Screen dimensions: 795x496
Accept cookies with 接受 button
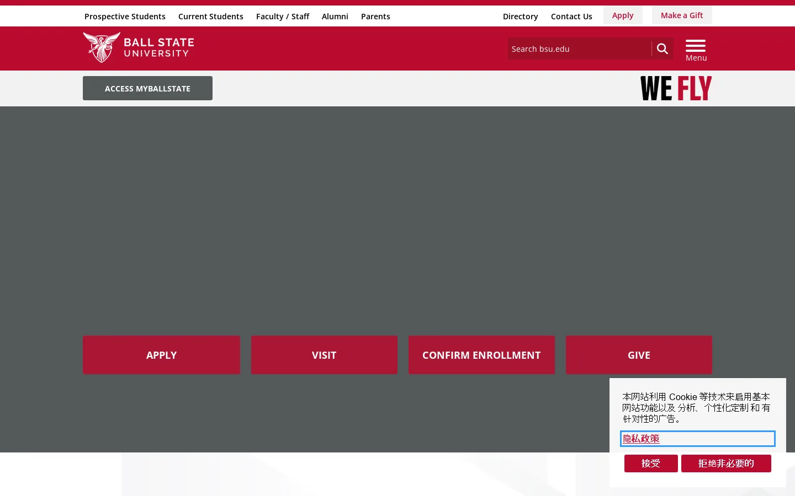(x=651, y=463)
